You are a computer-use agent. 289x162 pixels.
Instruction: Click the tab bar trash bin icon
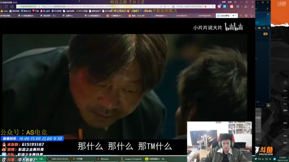pos(246,16)
